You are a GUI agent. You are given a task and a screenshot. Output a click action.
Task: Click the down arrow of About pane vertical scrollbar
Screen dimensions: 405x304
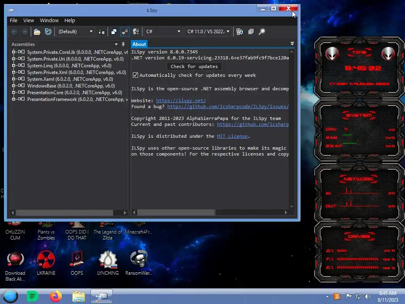291,206
